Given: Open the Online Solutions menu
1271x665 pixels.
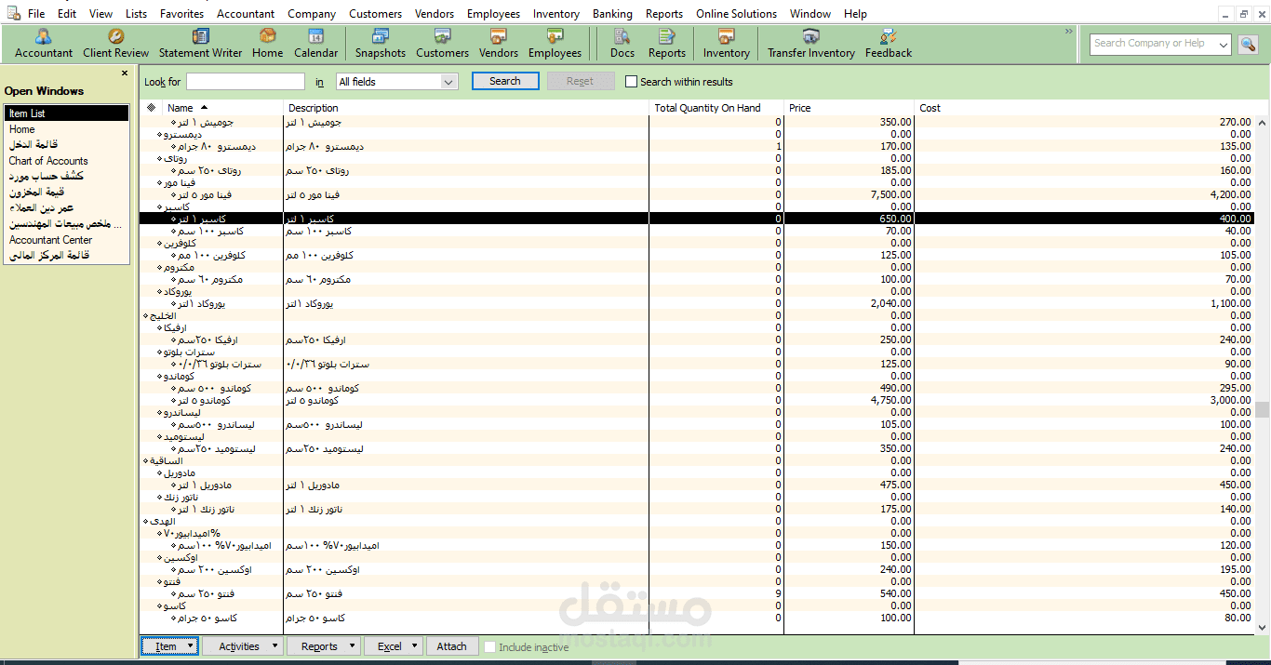Looking at the screenshot, I should [x=736, y=14].
